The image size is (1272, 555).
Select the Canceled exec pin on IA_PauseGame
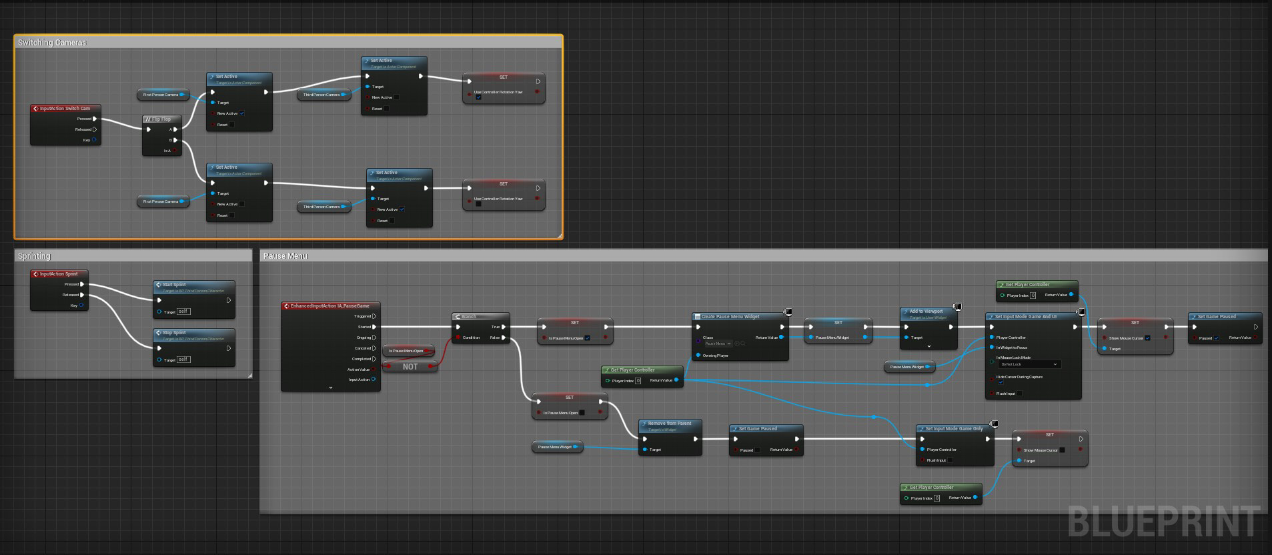tap(374, 348)
